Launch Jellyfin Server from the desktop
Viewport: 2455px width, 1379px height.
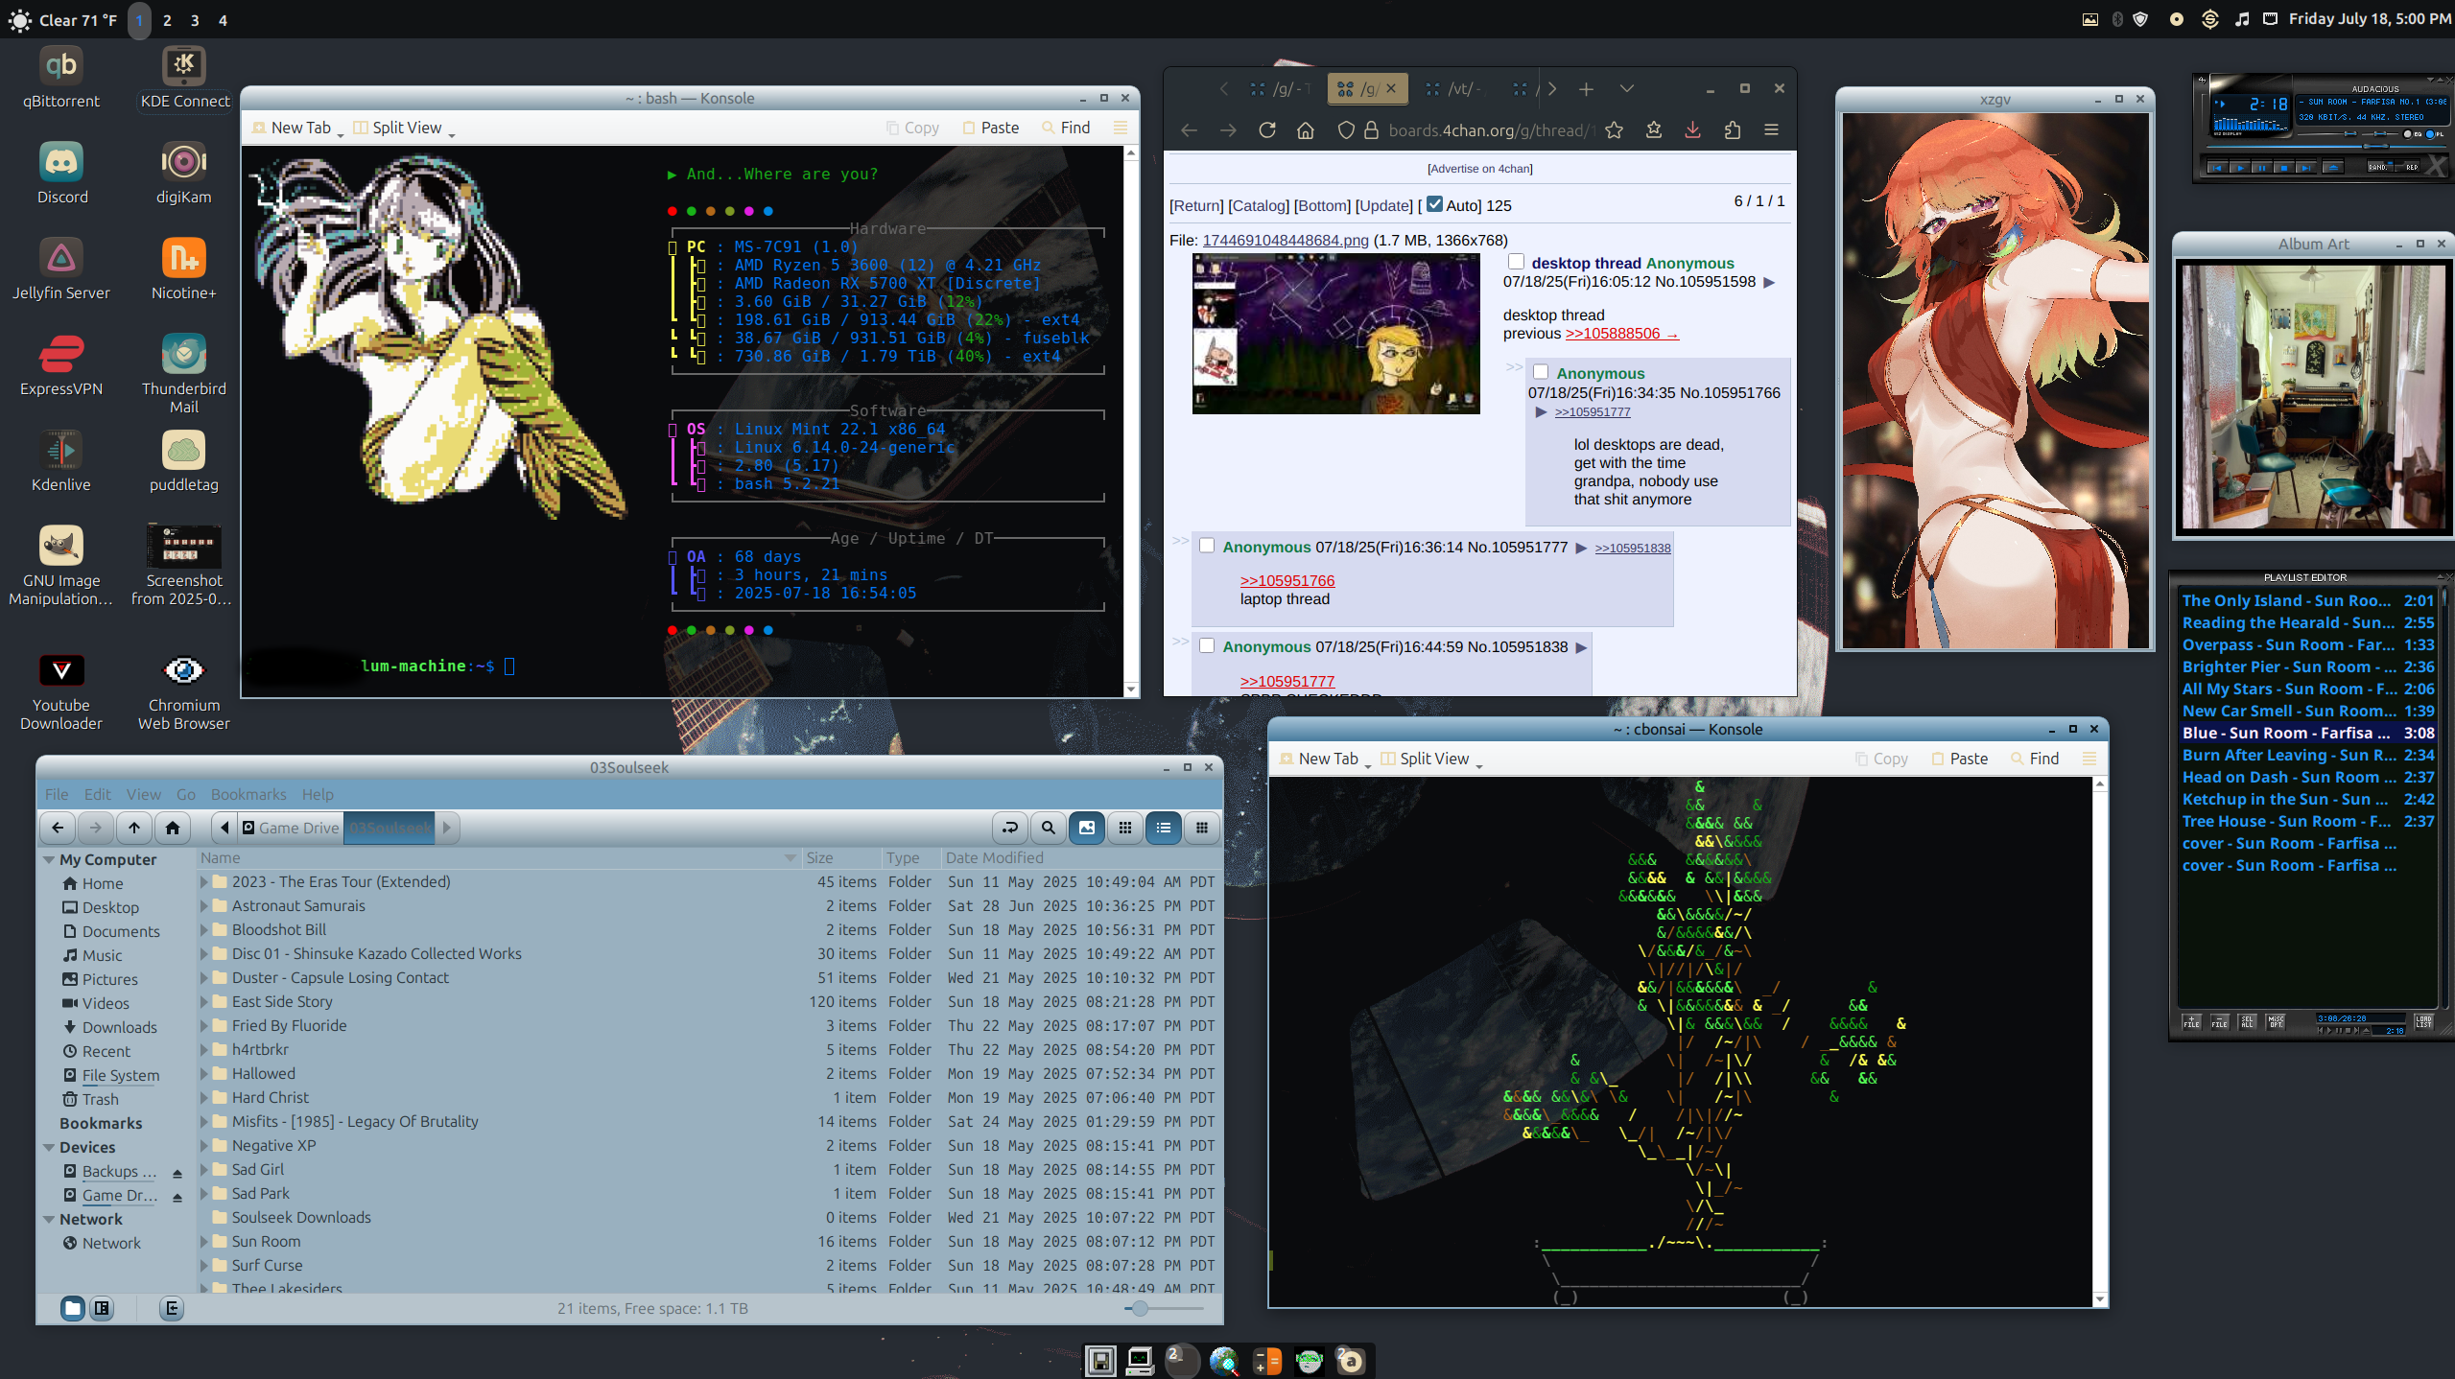60,269
